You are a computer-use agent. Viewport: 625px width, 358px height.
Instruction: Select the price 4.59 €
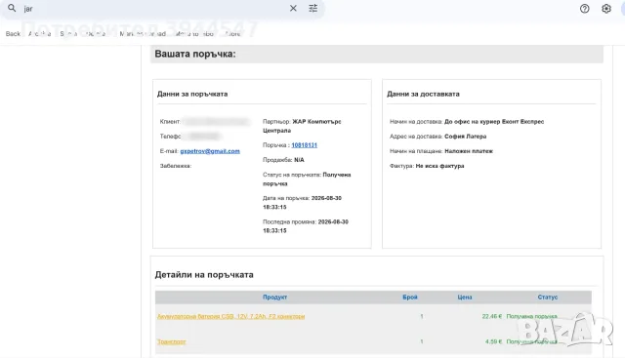[493, 341]
